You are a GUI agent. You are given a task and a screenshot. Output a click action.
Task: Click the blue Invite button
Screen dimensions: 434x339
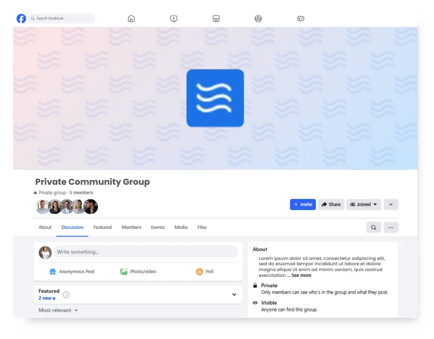pos(303,205)
